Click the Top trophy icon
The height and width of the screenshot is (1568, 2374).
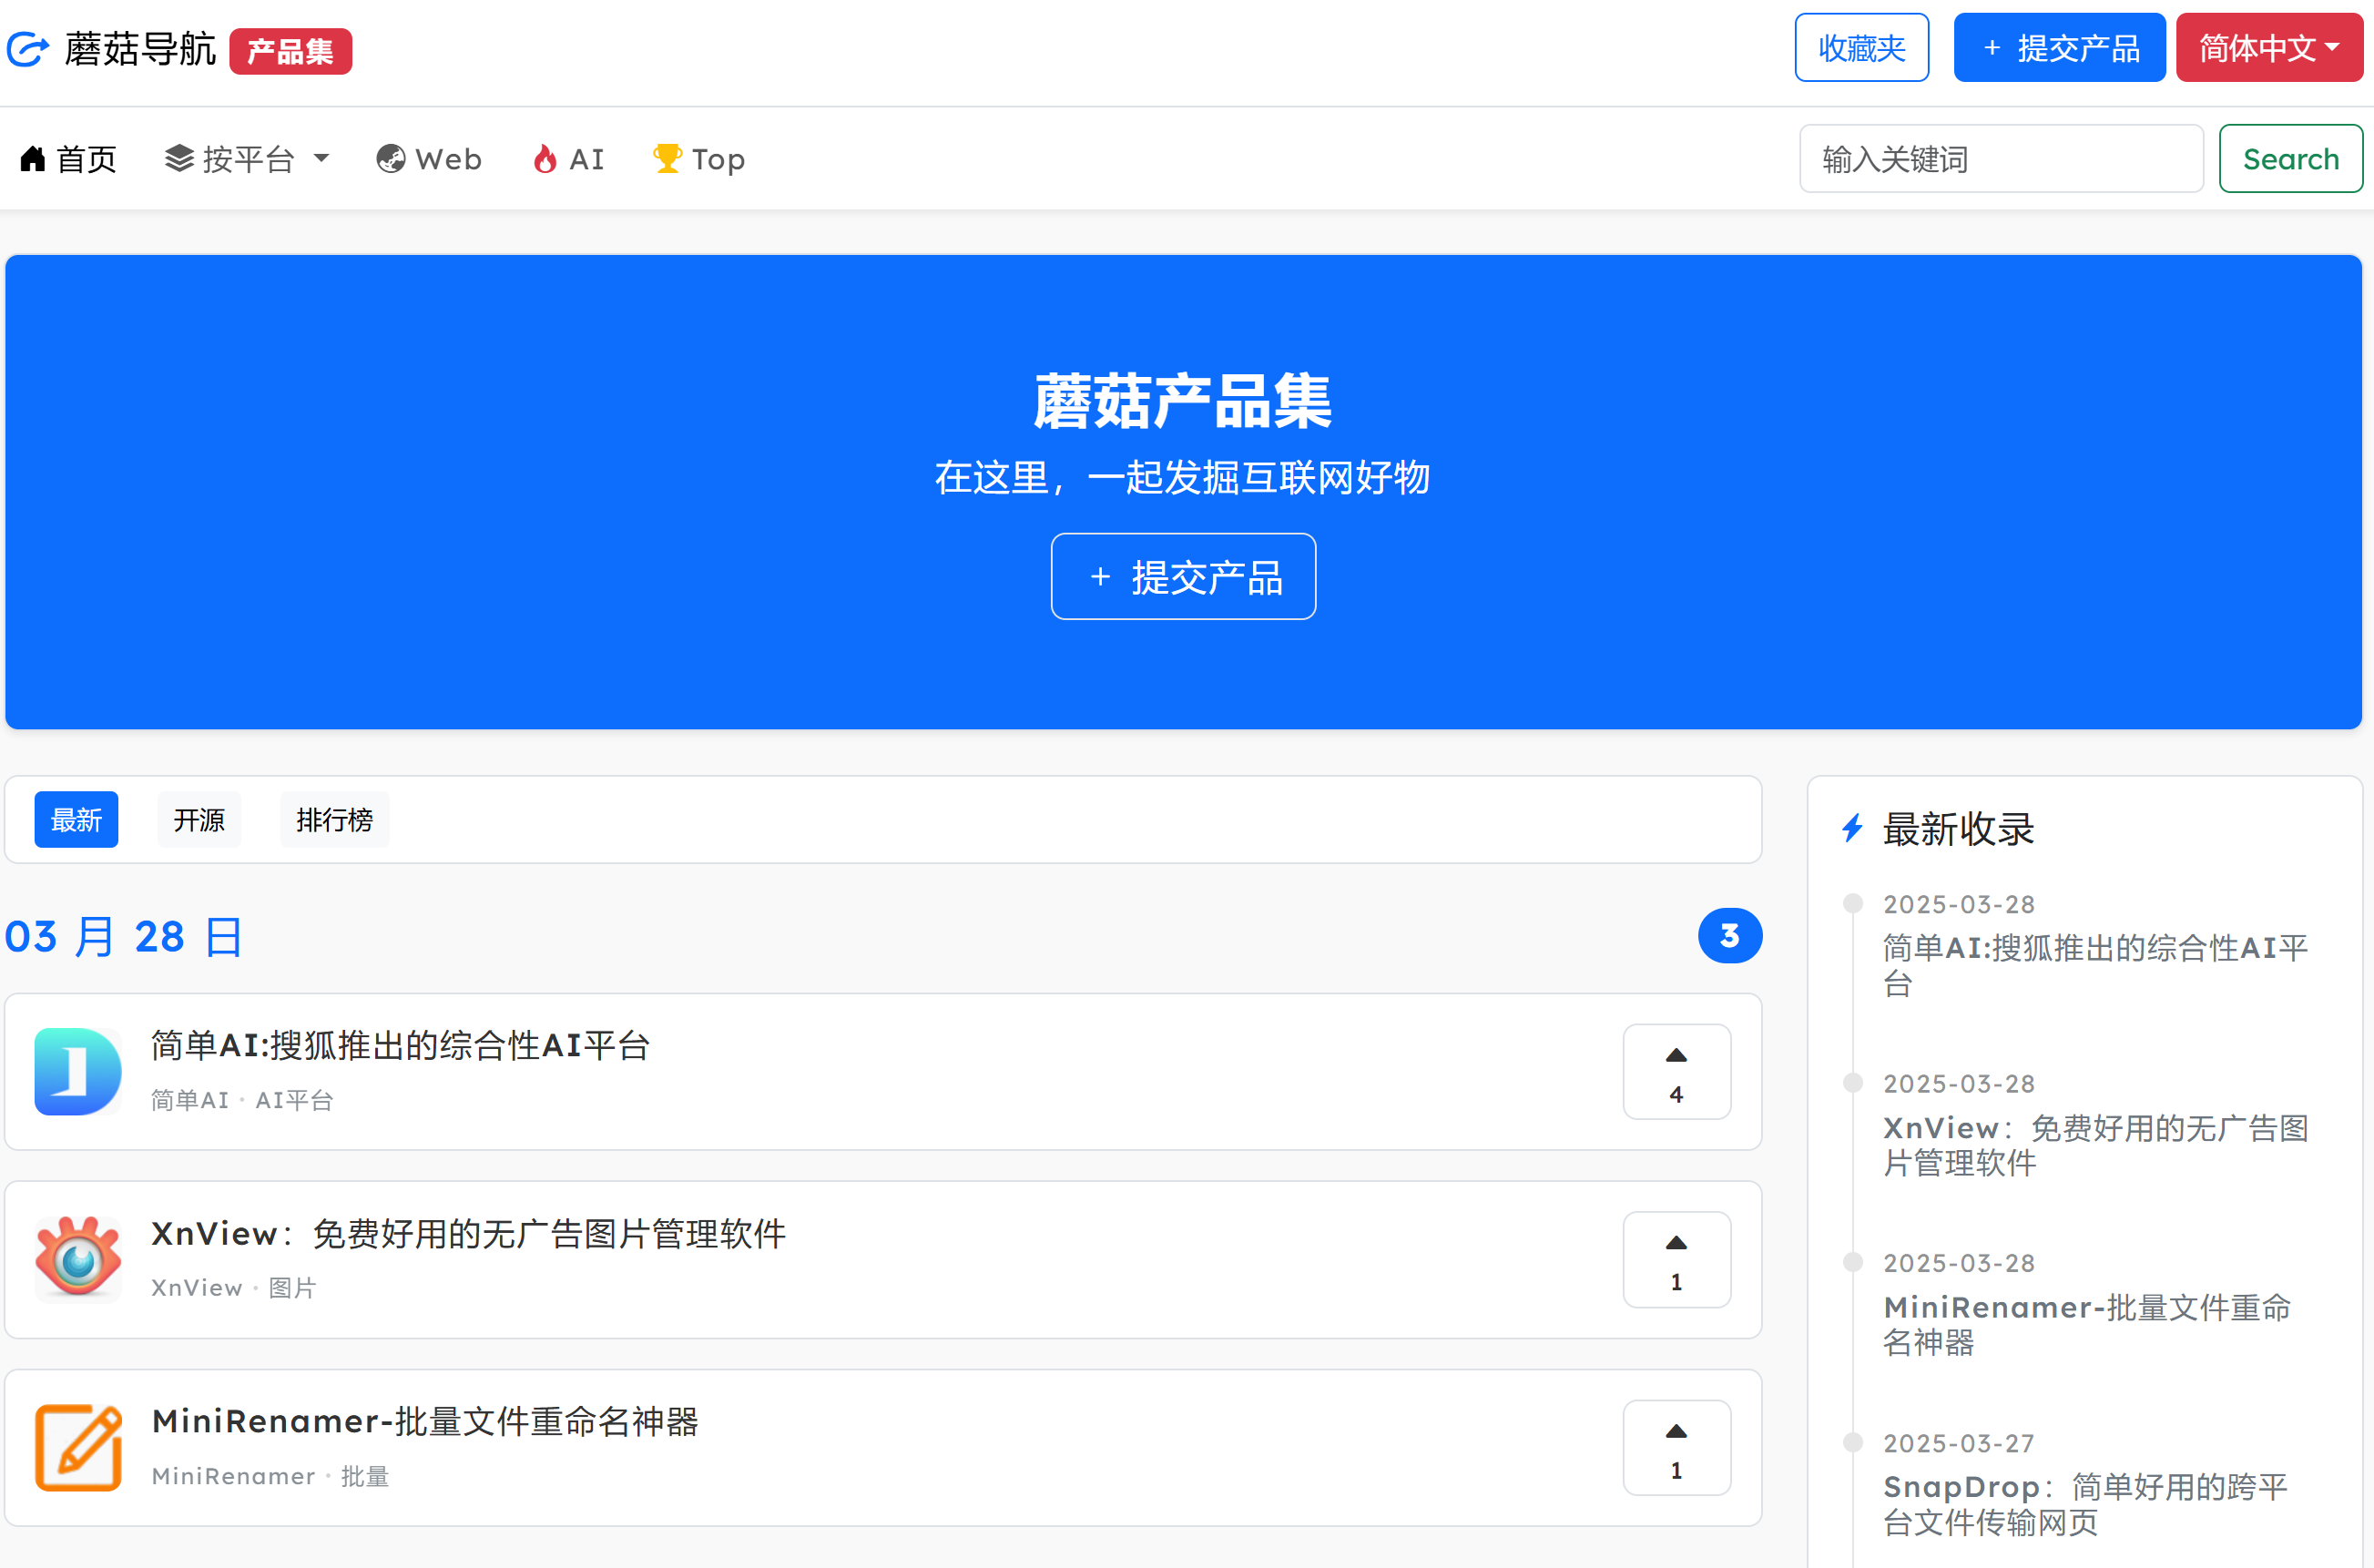click(x=667, y=158)
